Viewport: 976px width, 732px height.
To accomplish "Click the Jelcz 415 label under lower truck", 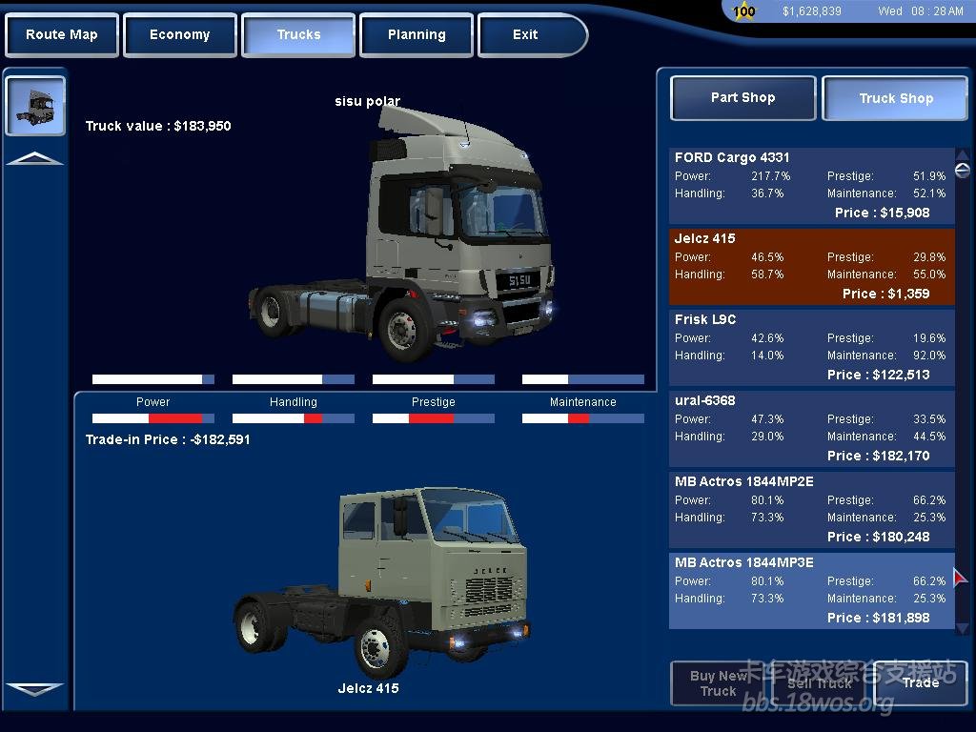I will 368,688.
